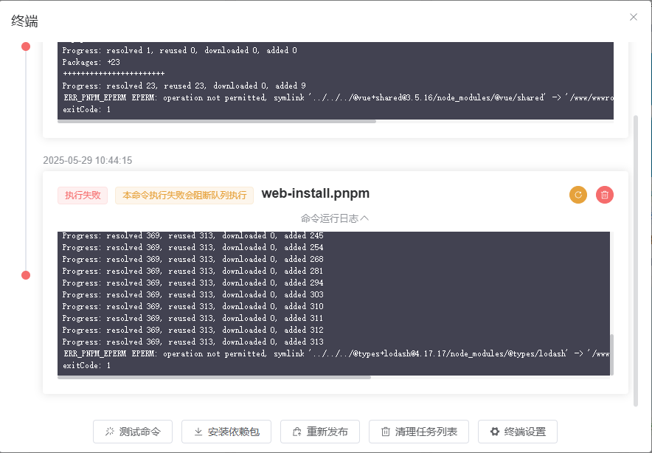Click the dialog's main vertical scrollbar
The image size is (652, 453).
click(636, 258)
